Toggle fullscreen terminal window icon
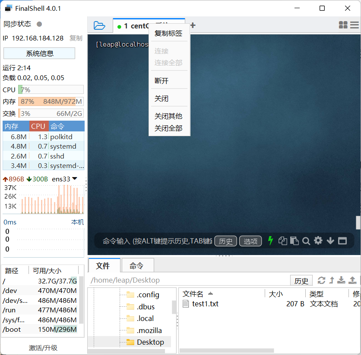The width and height of the screenshot is (361, 355). pos(342,241)
